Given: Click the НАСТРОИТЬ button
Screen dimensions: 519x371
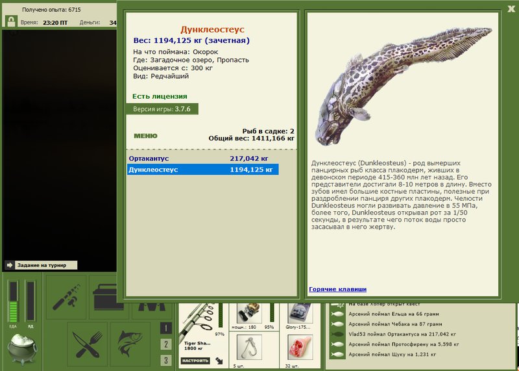Looking at the screenshot, I should 196,361.
